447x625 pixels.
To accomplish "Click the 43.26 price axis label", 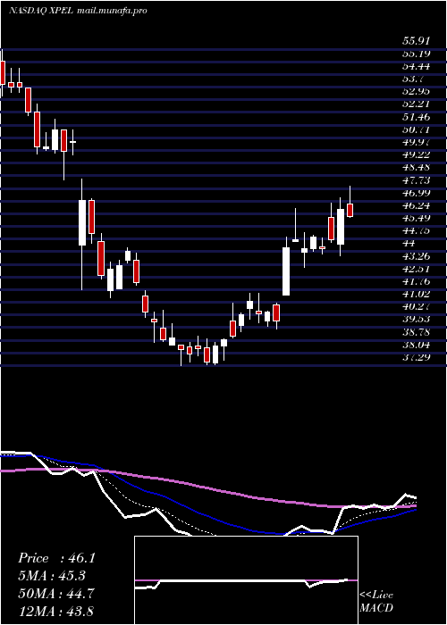I will 416,256.
